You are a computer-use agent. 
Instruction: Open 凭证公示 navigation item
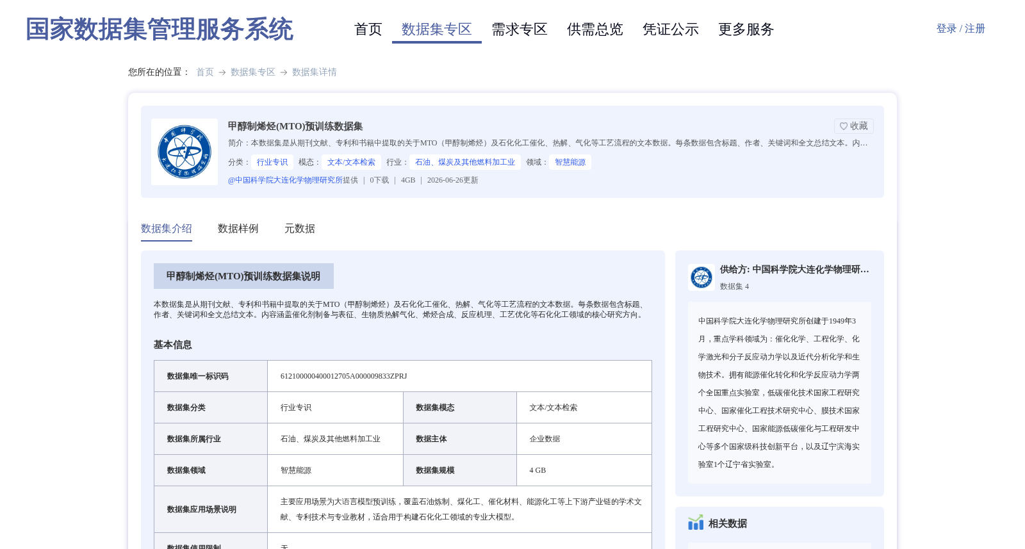pos(671,29)
